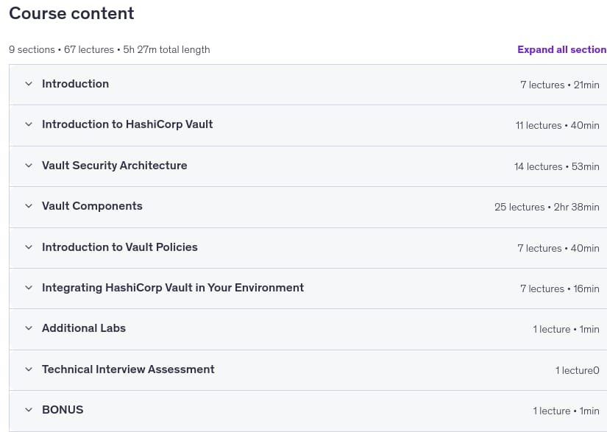Image resolution: width=607 pixels, height=432 pixels.
Task: Click '1 lecture0' in Technical Interview row
Action: pos(578,370)
